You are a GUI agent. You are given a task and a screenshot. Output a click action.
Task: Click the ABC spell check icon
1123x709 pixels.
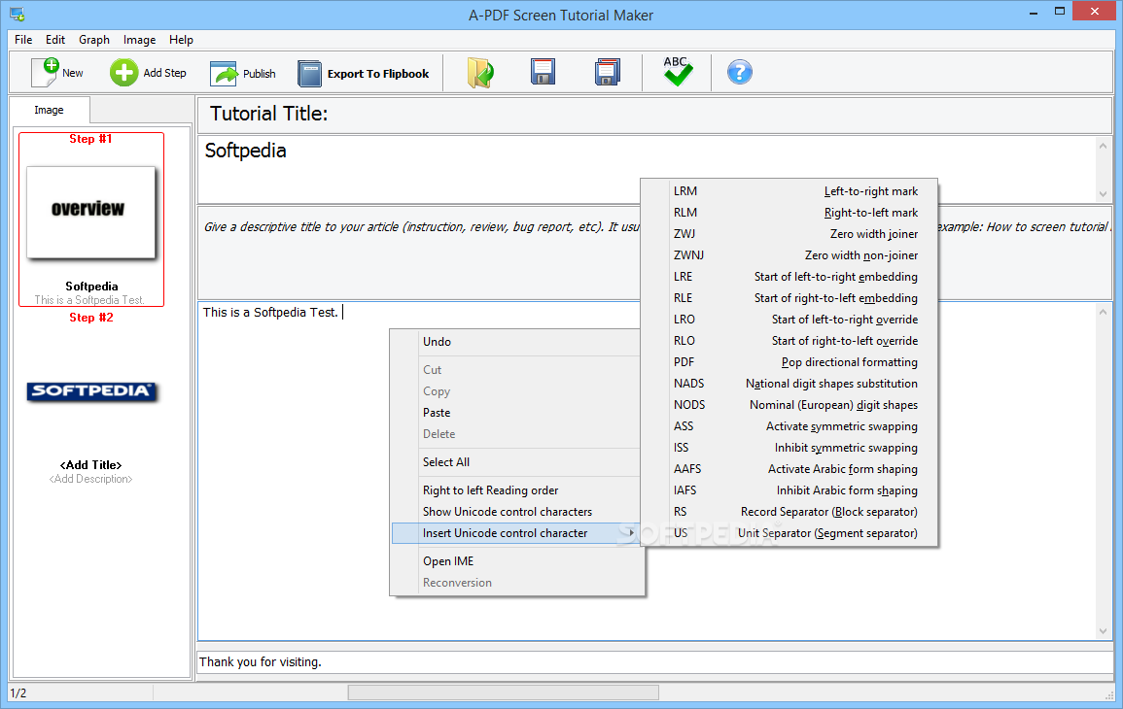677,72
